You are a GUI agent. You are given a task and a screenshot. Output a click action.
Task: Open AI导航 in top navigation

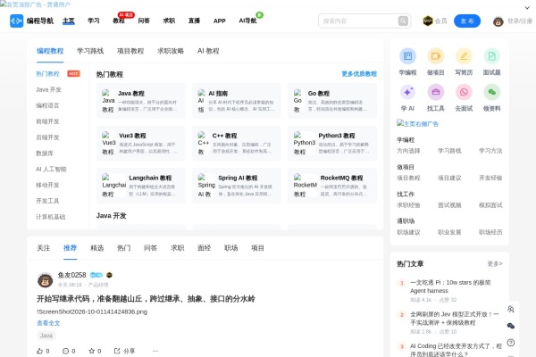click(x=247, y=21)
